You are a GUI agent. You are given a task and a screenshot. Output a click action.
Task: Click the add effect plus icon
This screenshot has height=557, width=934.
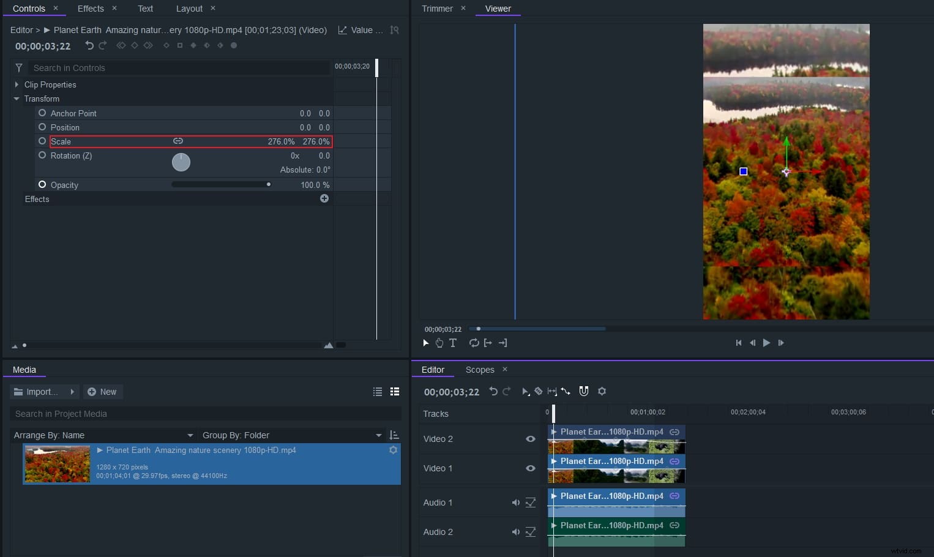pyautogui.click(x=324, y=198)
